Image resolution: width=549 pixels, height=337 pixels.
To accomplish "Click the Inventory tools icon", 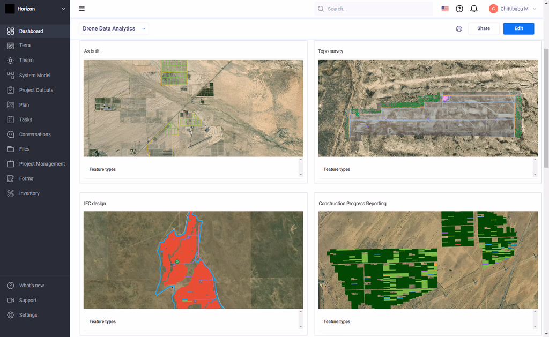I will click(11, 193).
